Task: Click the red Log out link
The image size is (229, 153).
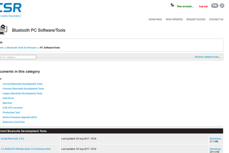Action: point(203,7)
